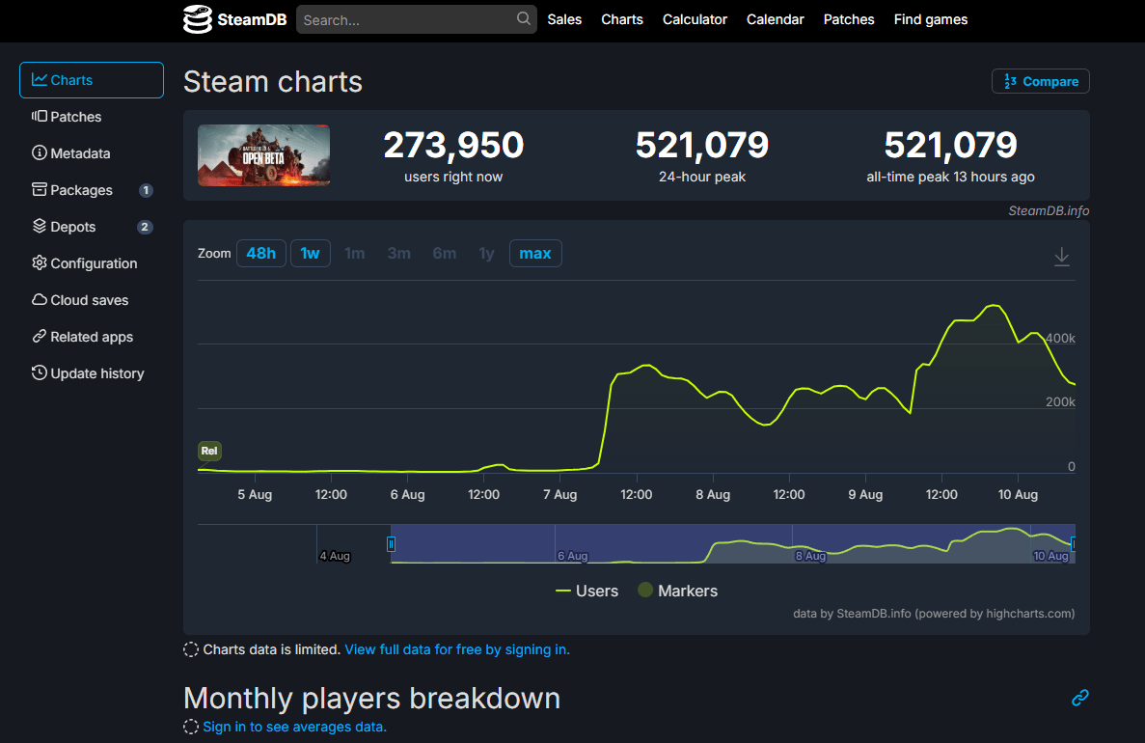Viewport: 1145px width, 743px height.
Task: Open the Cloud saves section
Action: (92, 300)
